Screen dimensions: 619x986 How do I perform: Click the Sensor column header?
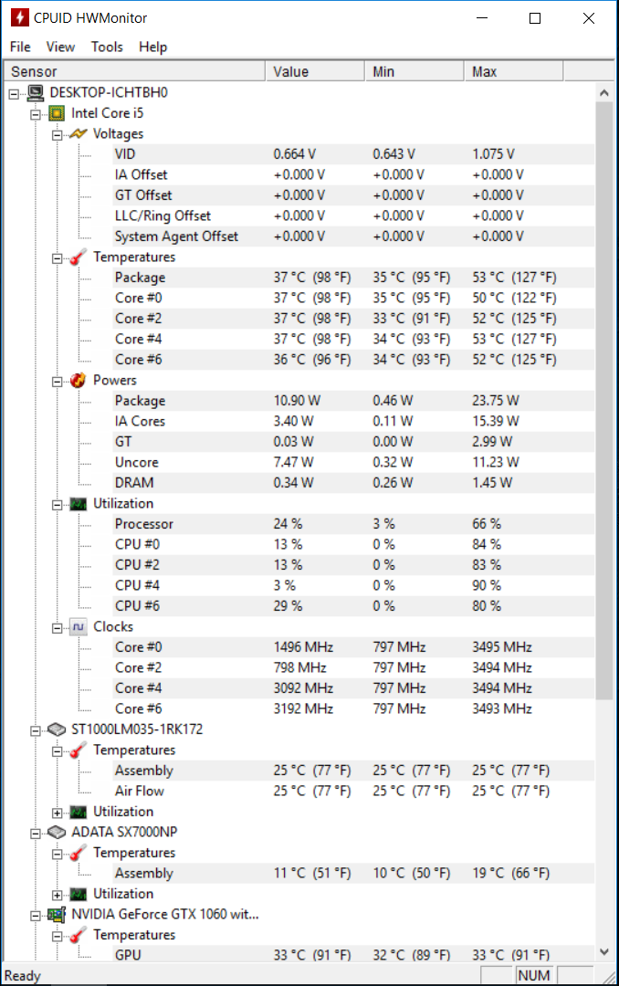pyautogui.click(x=134, y=72)
